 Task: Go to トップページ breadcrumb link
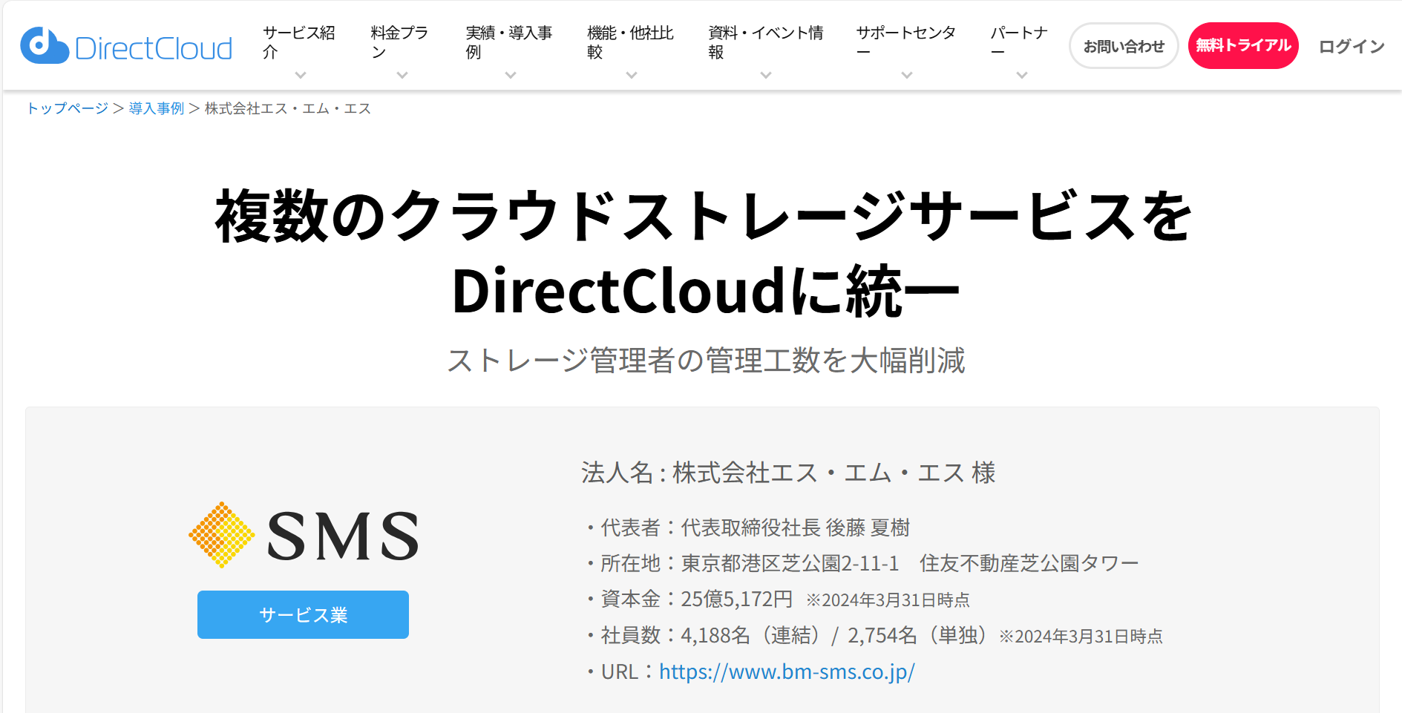coord(68,108)
